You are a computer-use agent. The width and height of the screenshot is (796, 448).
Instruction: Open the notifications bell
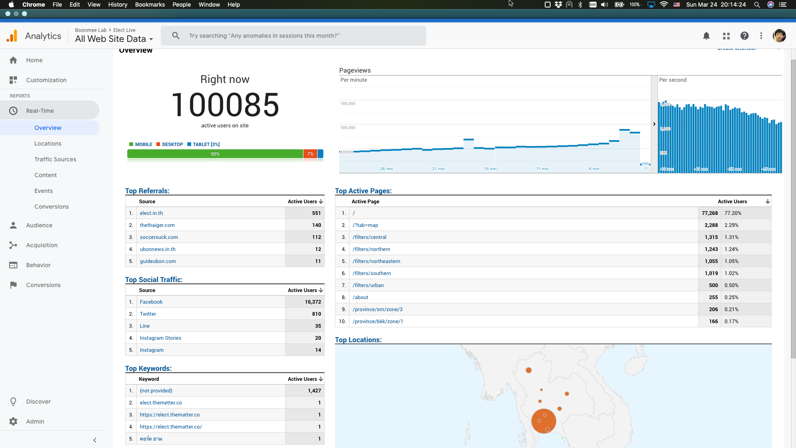[x=706, y=36]
